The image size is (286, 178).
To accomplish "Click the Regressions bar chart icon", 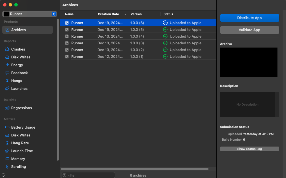I will point(7,108).
